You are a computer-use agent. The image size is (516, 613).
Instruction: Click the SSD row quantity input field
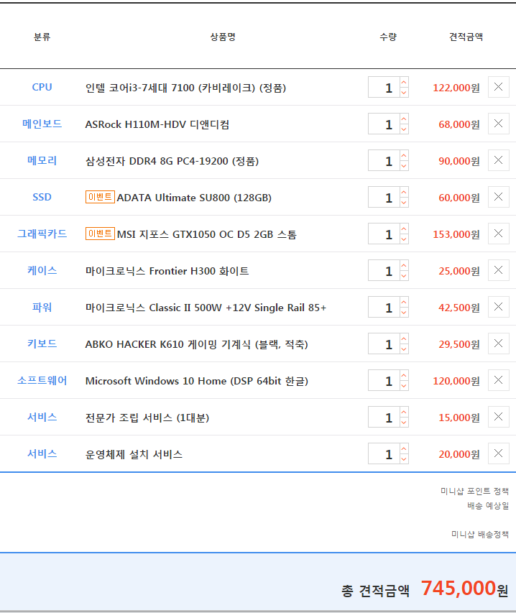click(384, 197)
